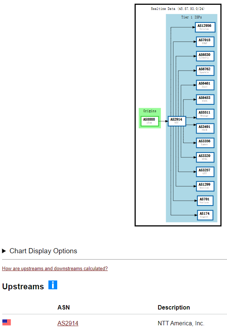Click the AS3320 DTAG node
227x329 pixels.
205,157
